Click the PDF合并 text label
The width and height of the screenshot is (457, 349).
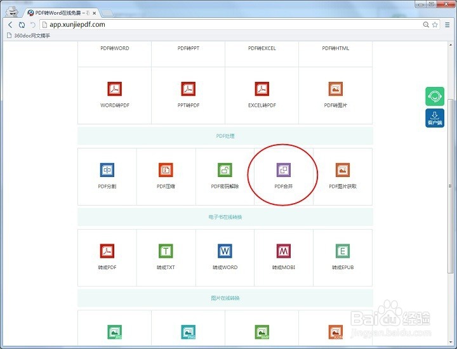click(x=284, y=186)
